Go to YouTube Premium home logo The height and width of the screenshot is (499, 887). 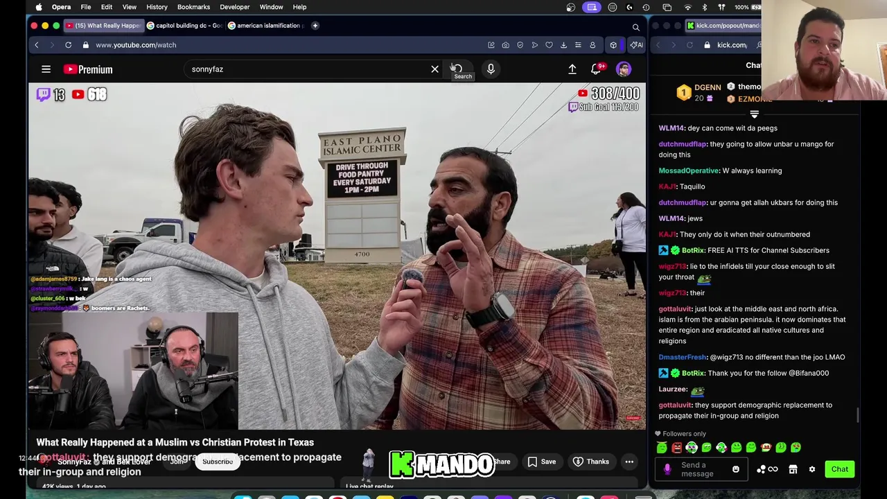point(88,69)
